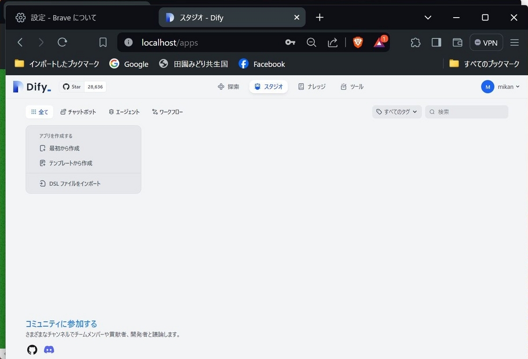Click the 28,636 star count
The image size is (528, 359).
click(95, 87)
